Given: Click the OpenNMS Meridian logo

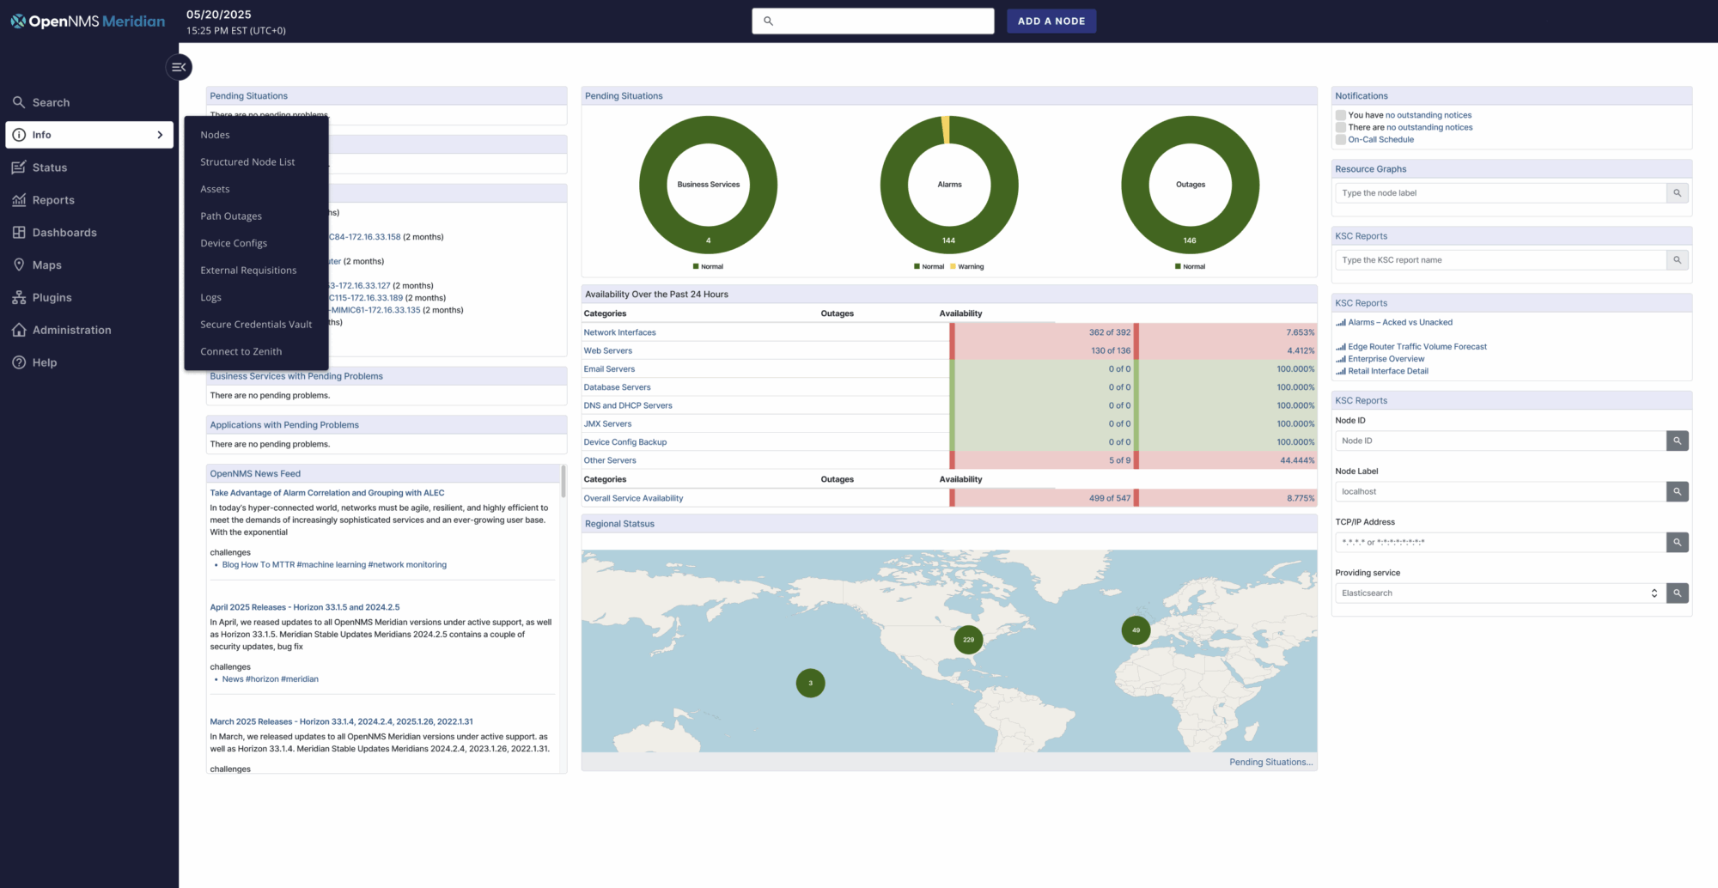Looking at the screenshot, I should click(x=88, y=21).
